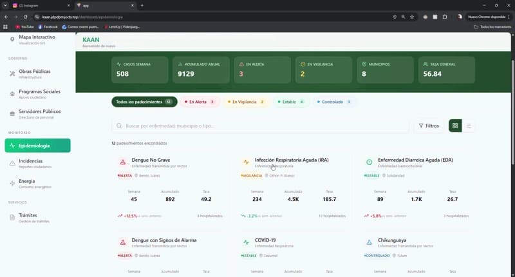Filter by Estable status
Image resolution: width=515 pixels, height=277 pixels.
(x=291, y=102)
